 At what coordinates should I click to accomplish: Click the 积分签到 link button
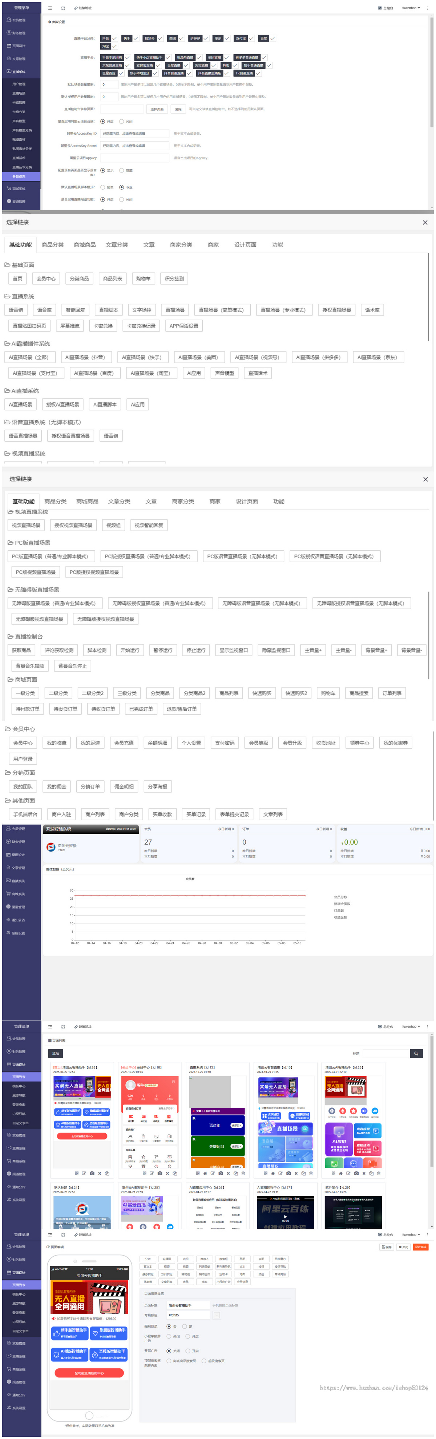(x=174, y=278)
